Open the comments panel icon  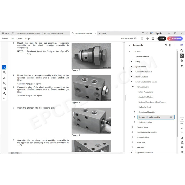[x=182, y=50]
